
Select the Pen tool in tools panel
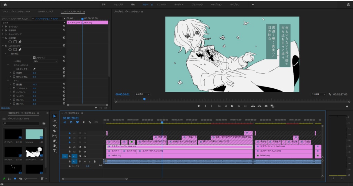[54, 141]
